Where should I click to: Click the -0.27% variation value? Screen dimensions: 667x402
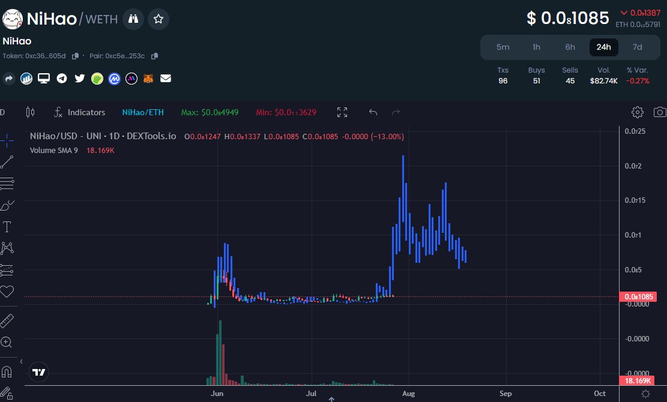coord(637,81)
